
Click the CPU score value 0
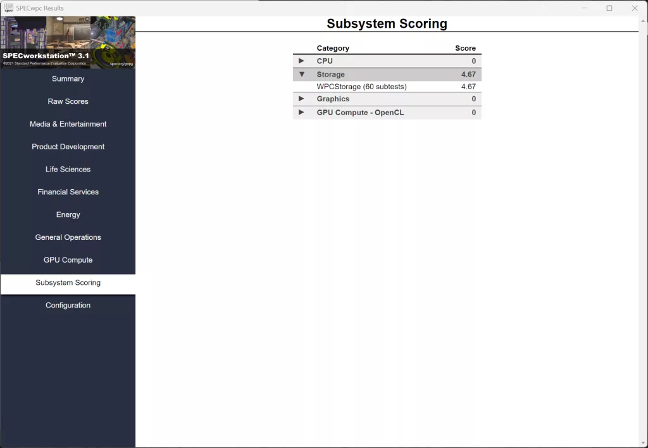tap(473, 61)
